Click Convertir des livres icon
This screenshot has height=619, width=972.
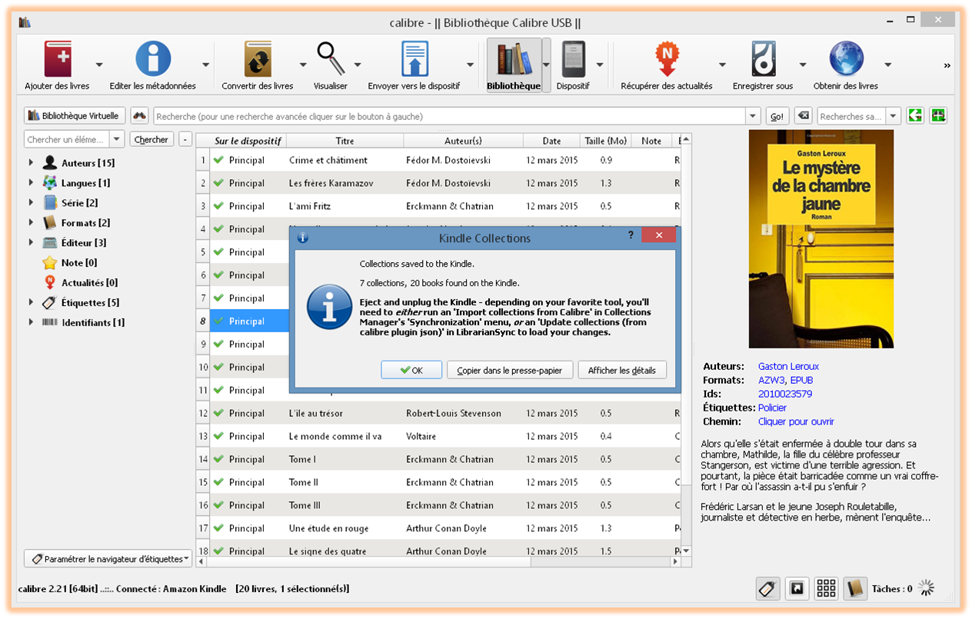(258, 59)
